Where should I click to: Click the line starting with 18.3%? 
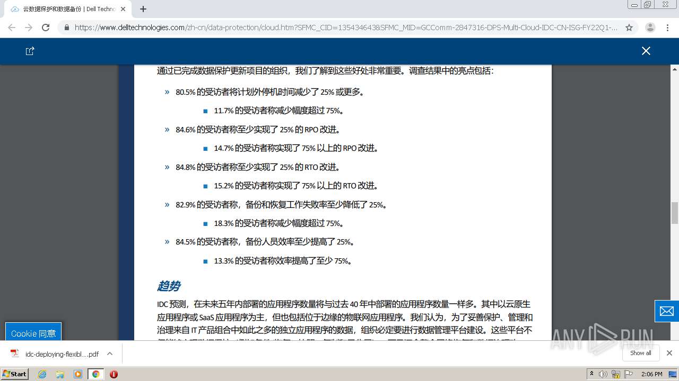click(279, 223)
